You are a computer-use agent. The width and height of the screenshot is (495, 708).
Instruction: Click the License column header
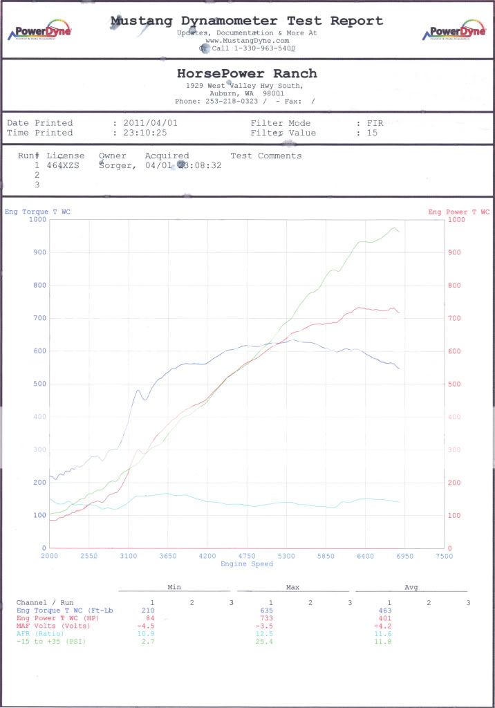click(x=66, y=156)
